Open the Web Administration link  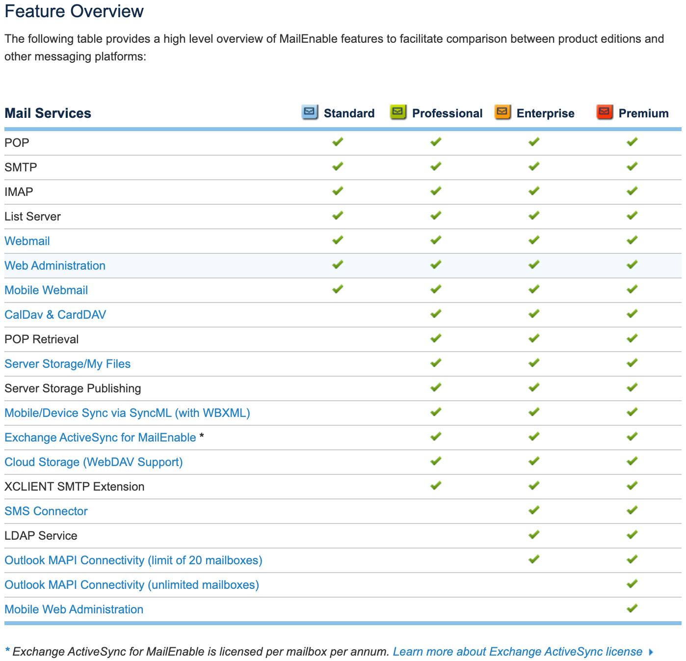coord(55,266)
